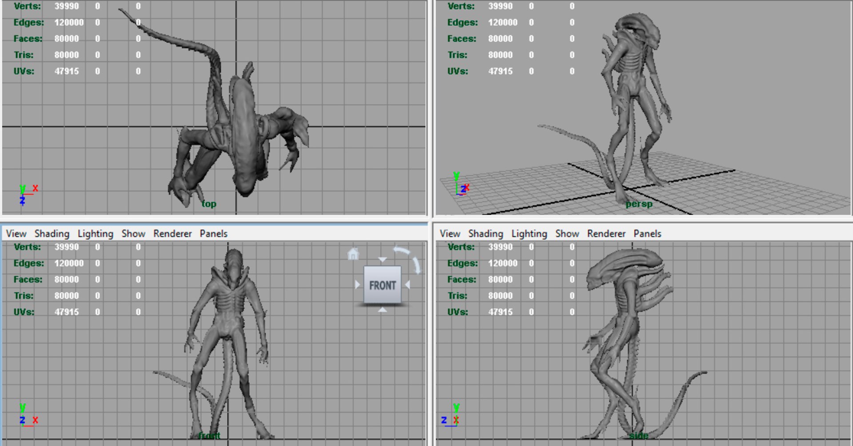Open the Shading menu in the side panel

486,233
